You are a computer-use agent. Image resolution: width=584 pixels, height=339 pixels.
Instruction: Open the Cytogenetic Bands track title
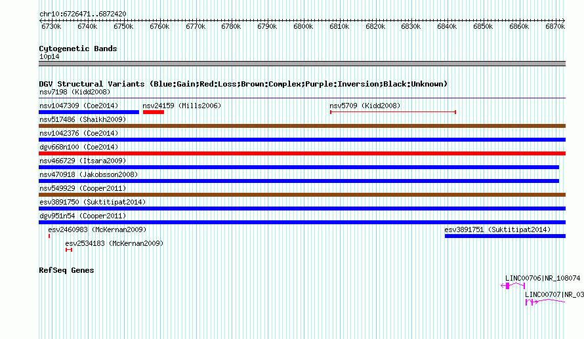pos(78,49)
